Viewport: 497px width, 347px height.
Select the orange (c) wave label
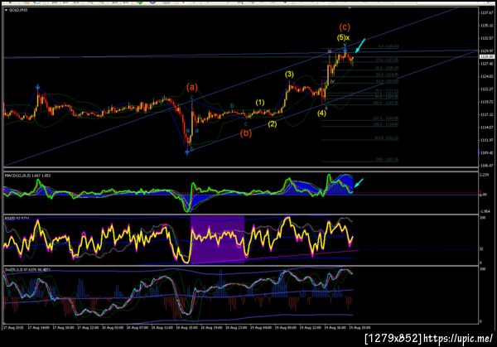point(345,27)
